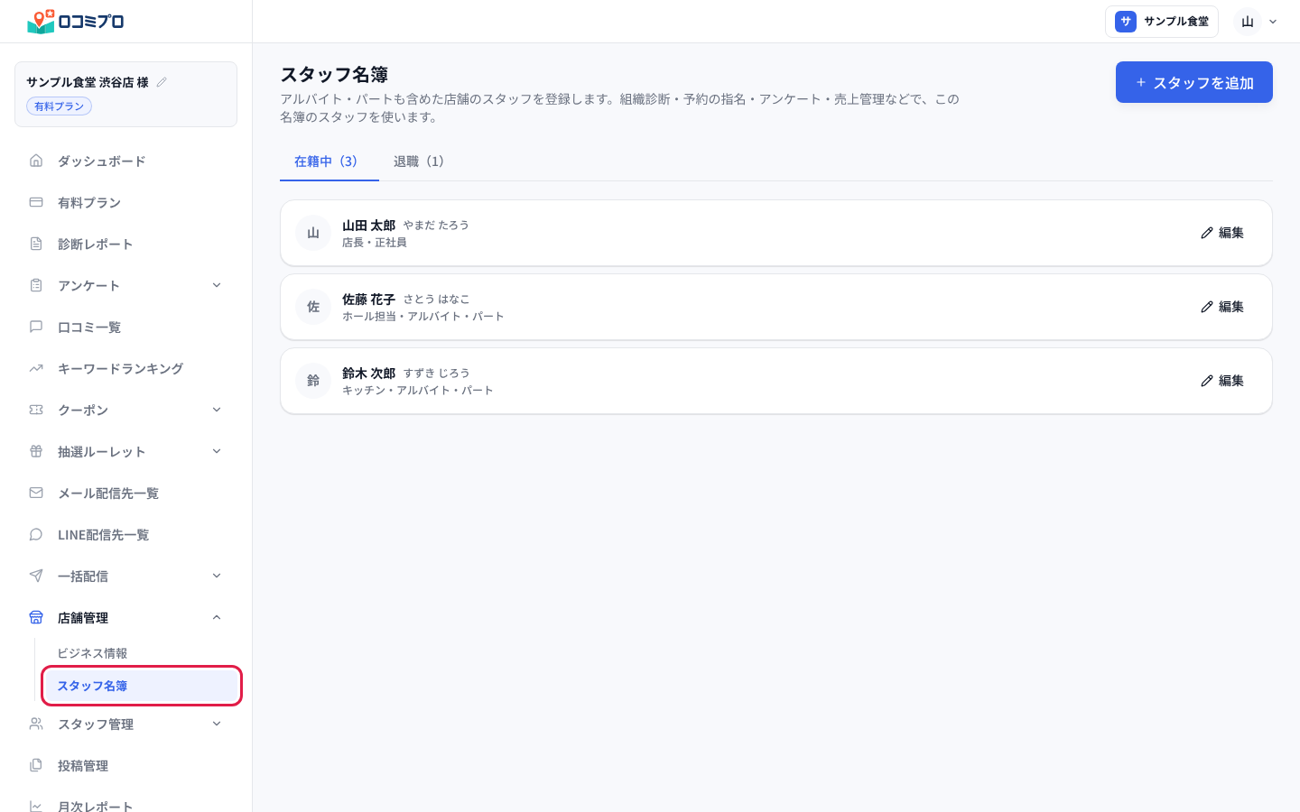Click the paper plane icon for 一括配信
The image size is (1300, 812).
pyautogui.click(x=36, y=576)
